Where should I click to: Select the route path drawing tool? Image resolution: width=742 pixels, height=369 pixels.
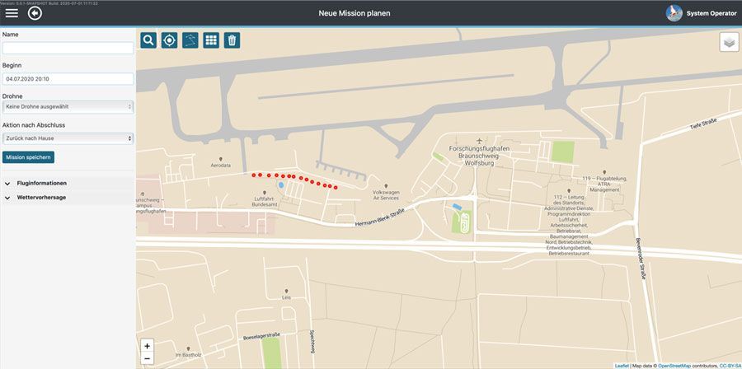[x=190, y=40]
